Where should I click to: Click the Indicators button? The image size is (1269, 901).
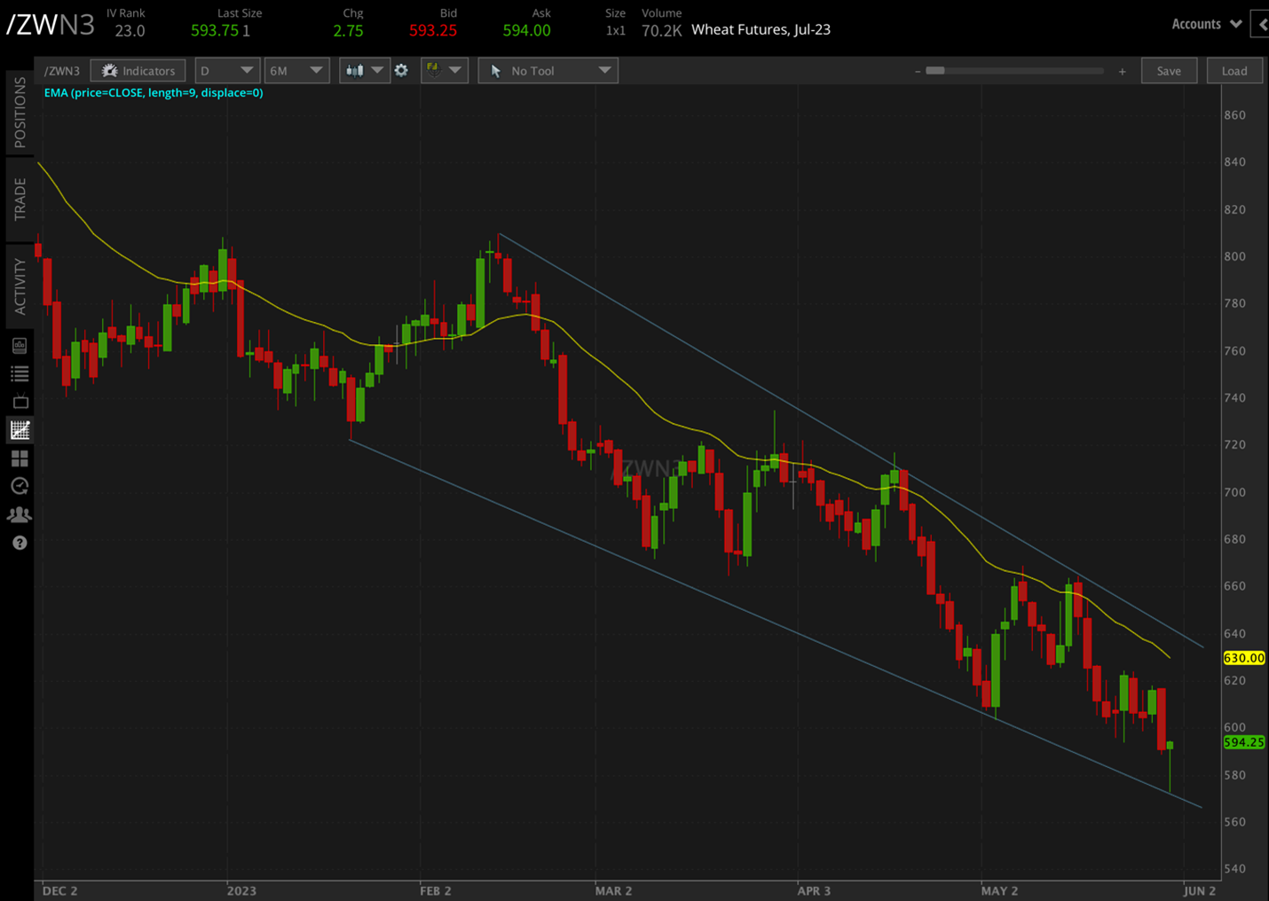[x=138, y=70]
